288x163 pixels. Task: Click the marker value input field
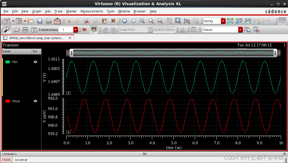[x=164, y=30]
